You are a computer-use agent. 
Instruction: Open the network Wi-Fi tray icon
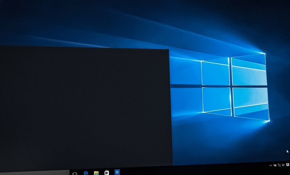pyautogui.click(x=279, y=165)
